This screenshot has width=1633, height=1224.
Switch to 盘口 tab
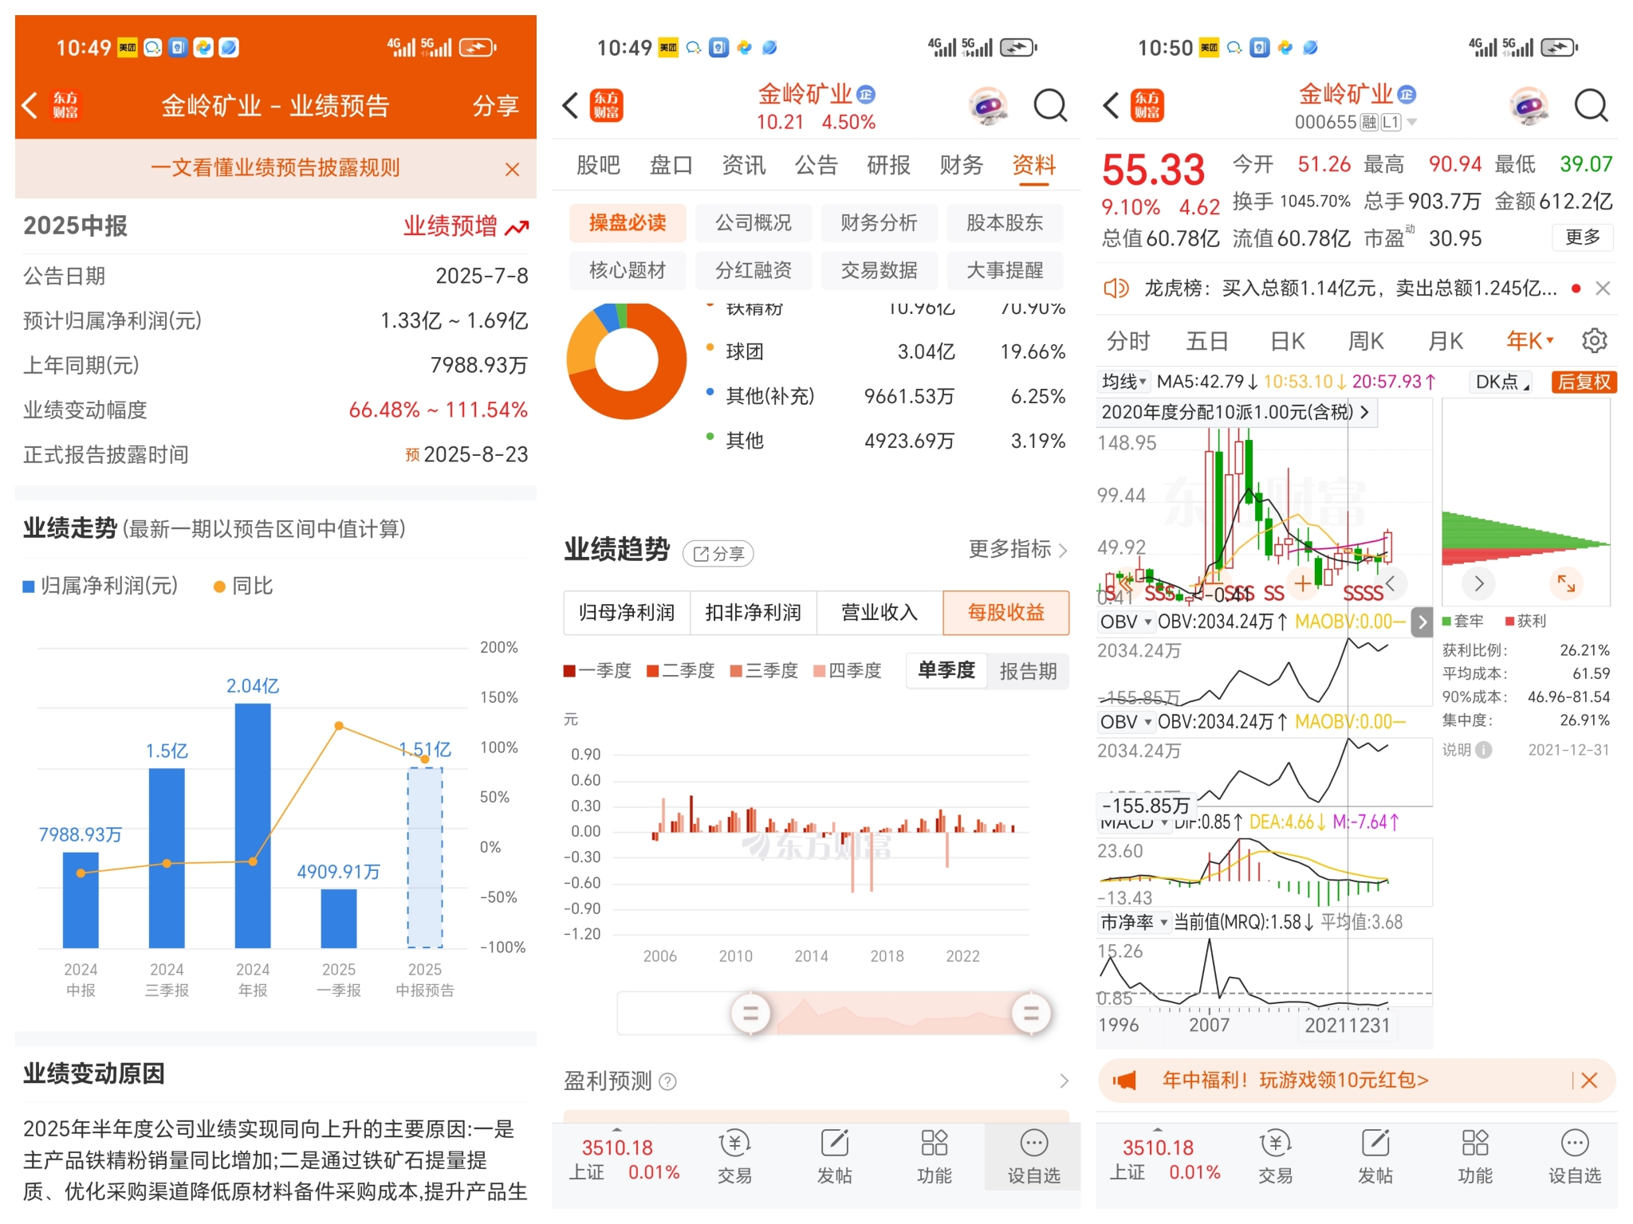click(x=671, y=165)
